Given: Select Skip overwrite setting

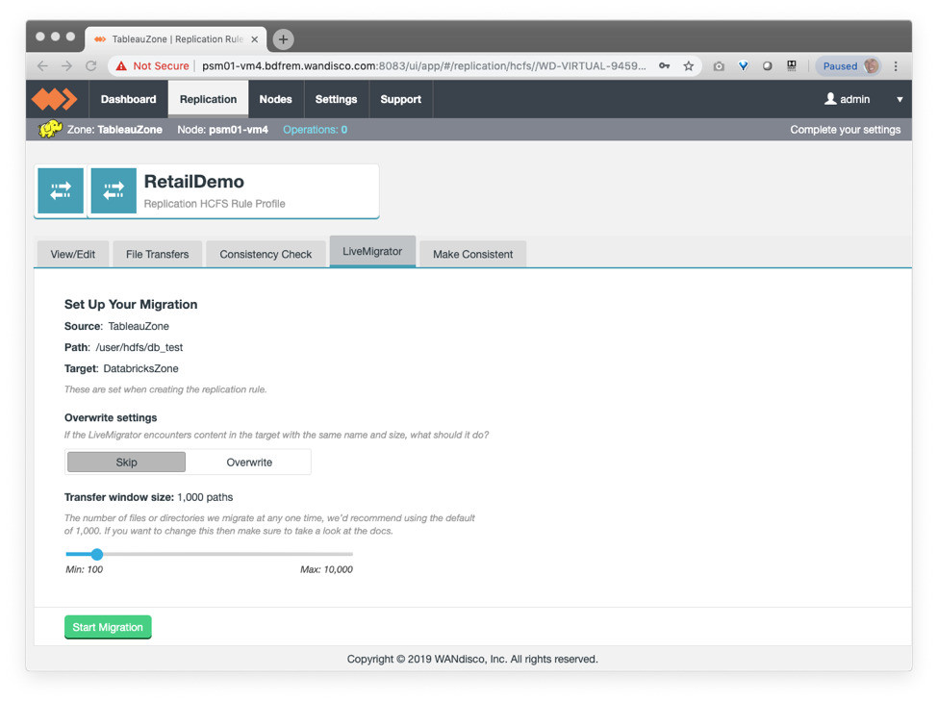Looking at the screenshot, I should click(x=126, y=463).
